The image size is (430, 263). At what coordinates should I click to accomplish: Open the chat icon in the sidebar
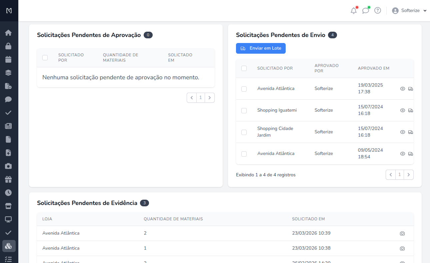9,99
